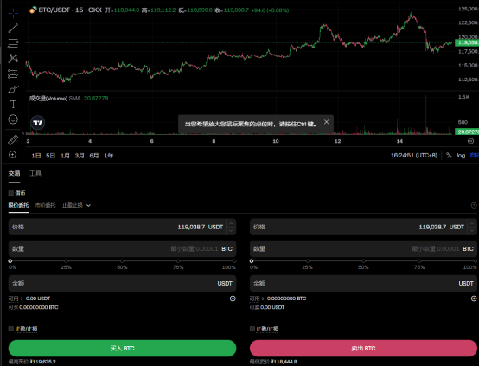Select the 限价委托 order type tab
Screen dimensions: 479x366
(18, 205)
